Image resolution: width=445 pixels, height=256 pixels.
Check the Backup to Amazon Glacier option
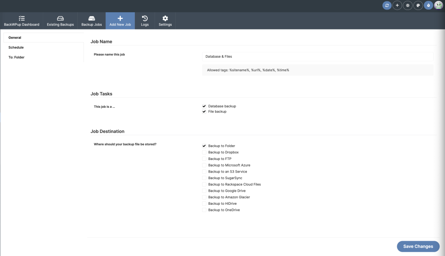click(x=204, y=197)
